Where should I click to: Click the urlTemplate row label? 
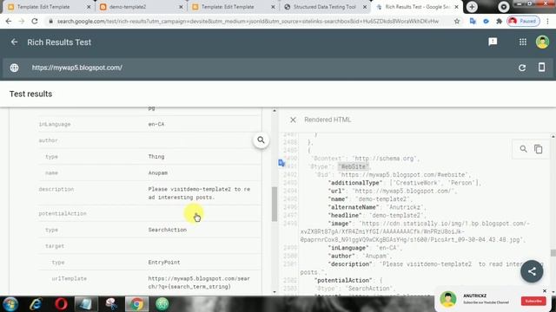coord(69,279)
